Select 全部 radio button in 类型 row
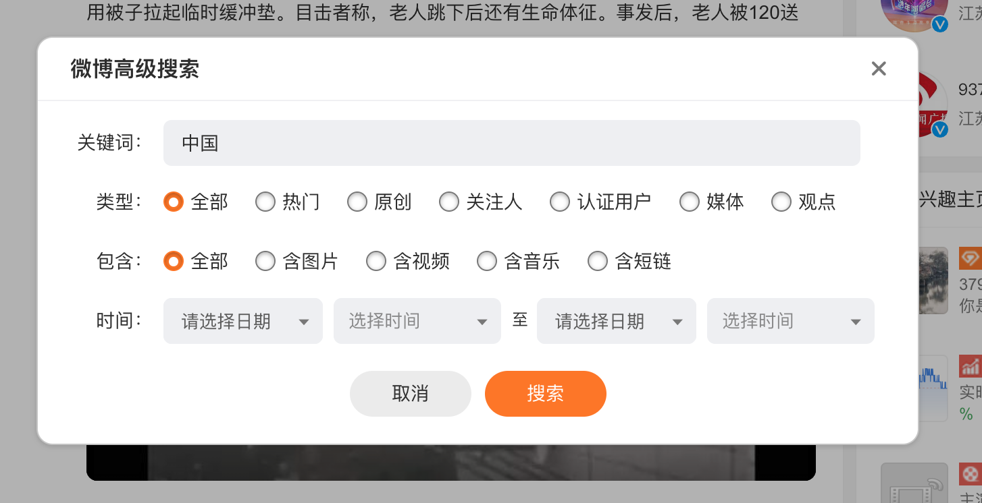 (174, 202)
